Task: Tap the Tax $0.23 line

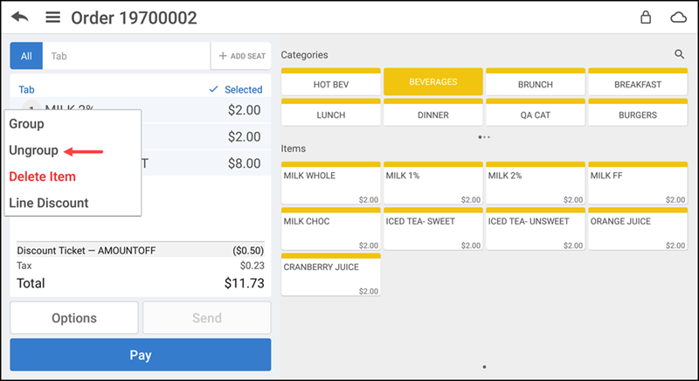Action: (x=141, y=266)
